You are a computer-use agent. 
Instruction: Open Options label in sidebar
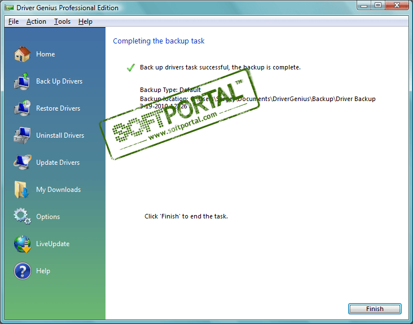tap(48, 217)
